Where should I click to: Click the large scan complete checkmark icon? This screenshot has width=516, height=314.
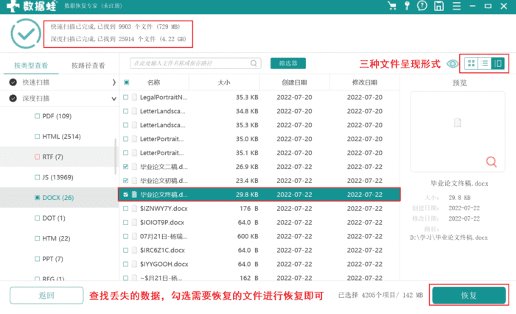point(26,34)
